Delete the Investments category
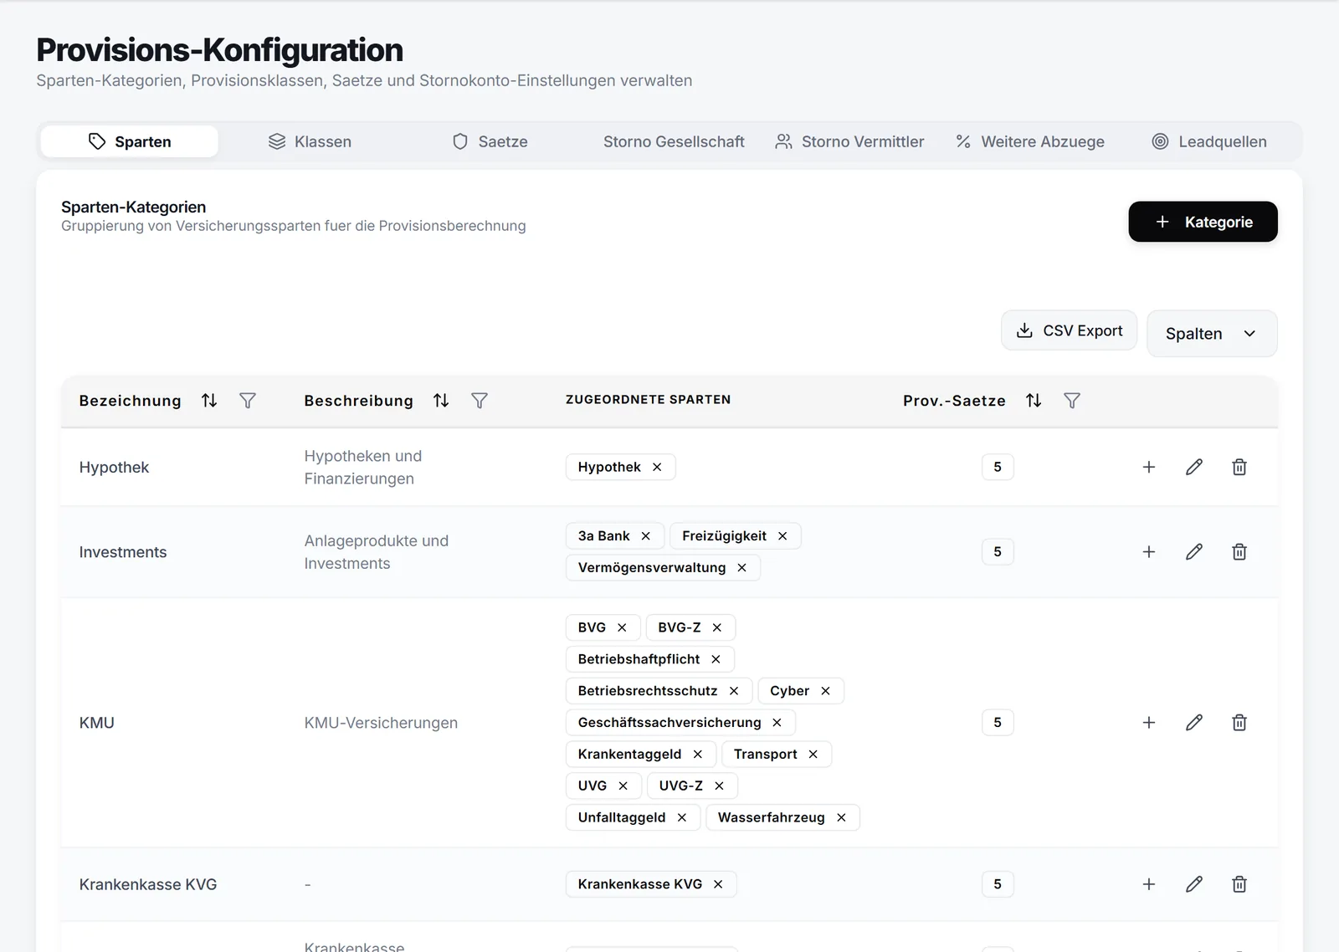The height and width of the screenshot is (952, 1339). coord(1239,551)
